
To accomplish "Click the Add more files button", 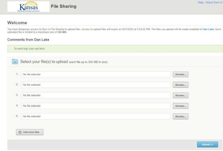I will tap(30, 132).
